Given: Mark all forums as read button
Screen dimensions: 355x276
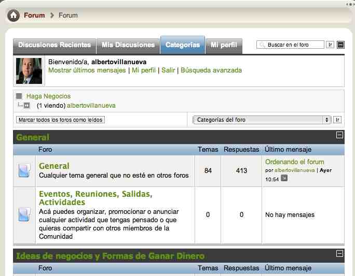Looking at the screenshot, I should (x=60, y=120).
